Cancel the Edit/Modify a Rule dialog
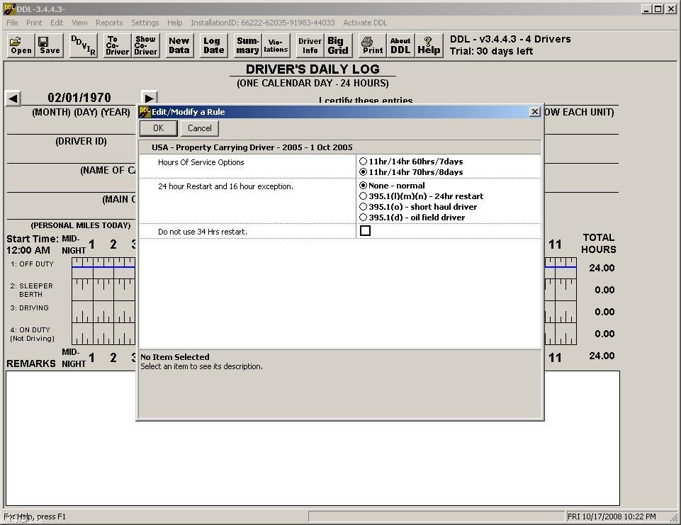Image resolution: width=681 pixels, height=525 pixels. [x=199, y=128]
